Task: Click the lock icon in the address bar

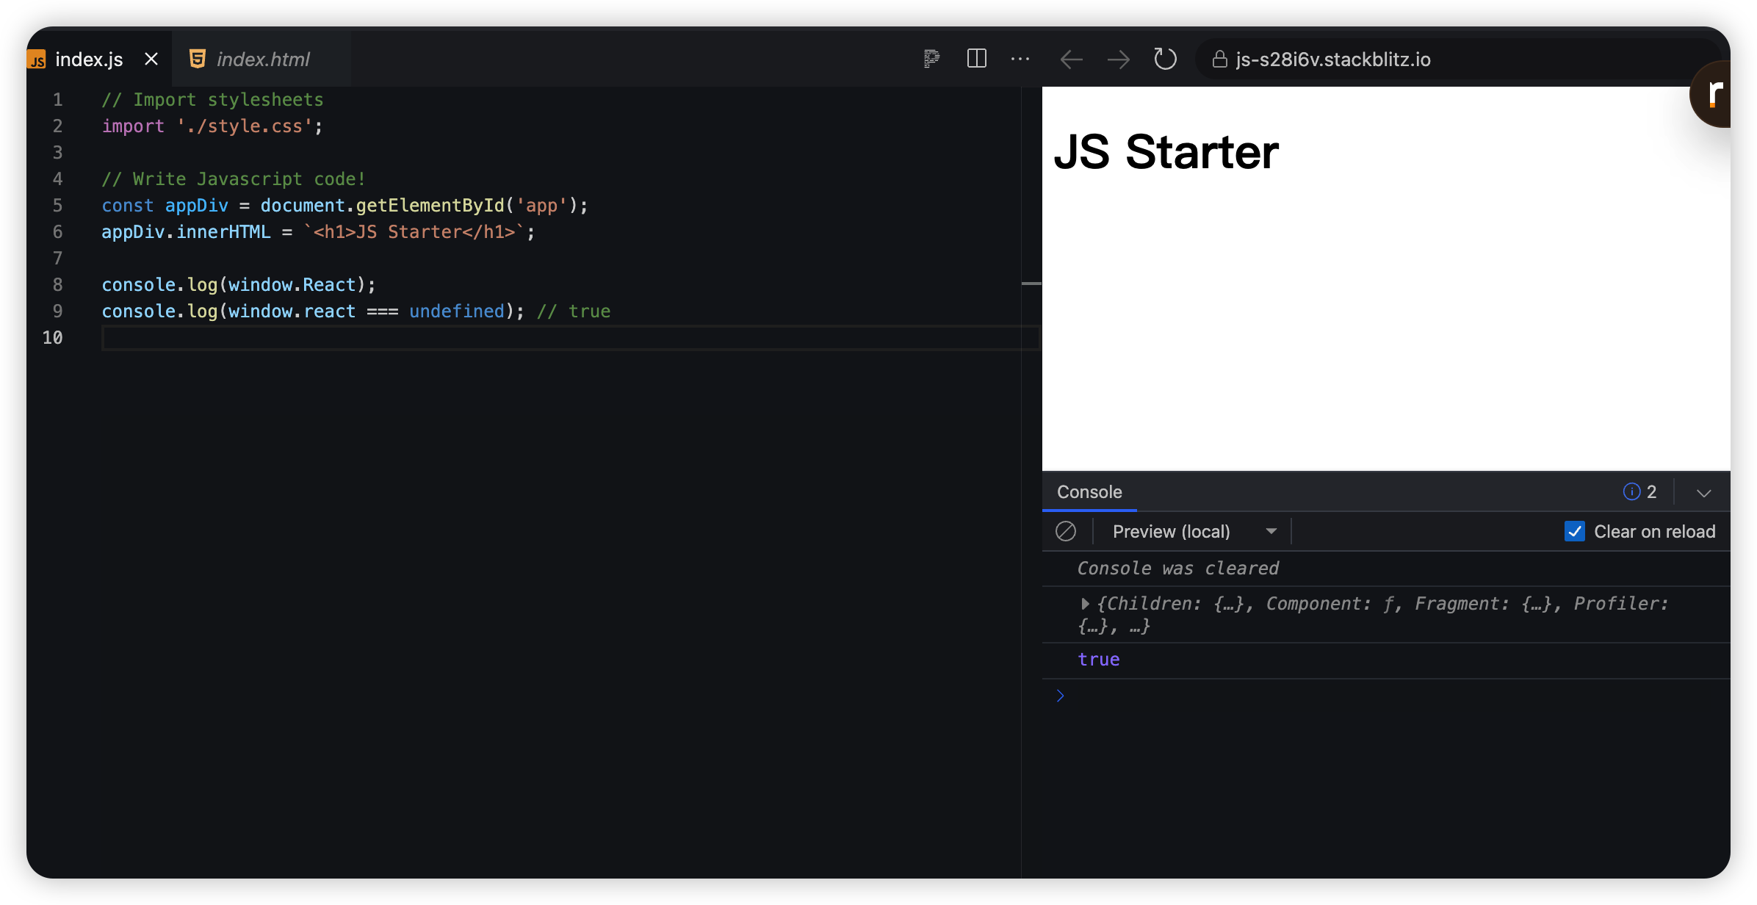Action: (1219, 60)
